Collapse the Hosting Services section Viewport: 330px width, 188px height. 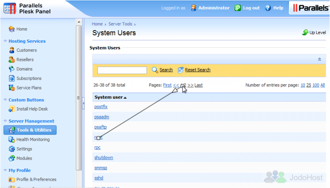point(5,41)
